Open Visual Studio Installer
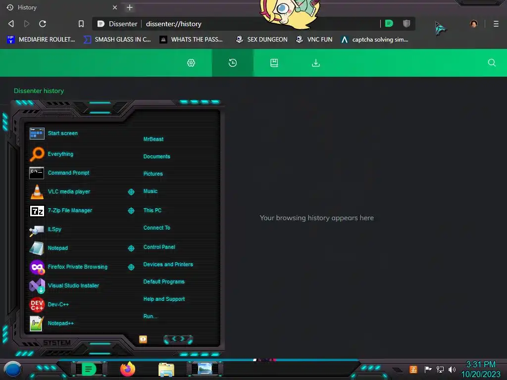The image size is (507, 380). [x=64, y=285]
